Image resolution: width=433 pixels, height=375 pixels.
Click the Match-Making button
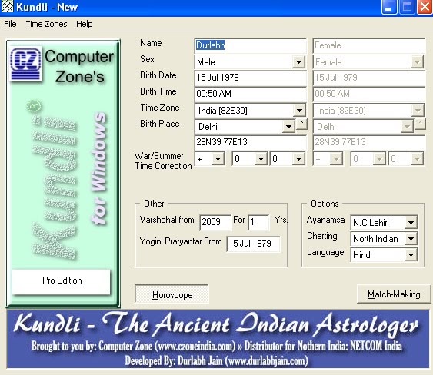(x=394, y=294)
